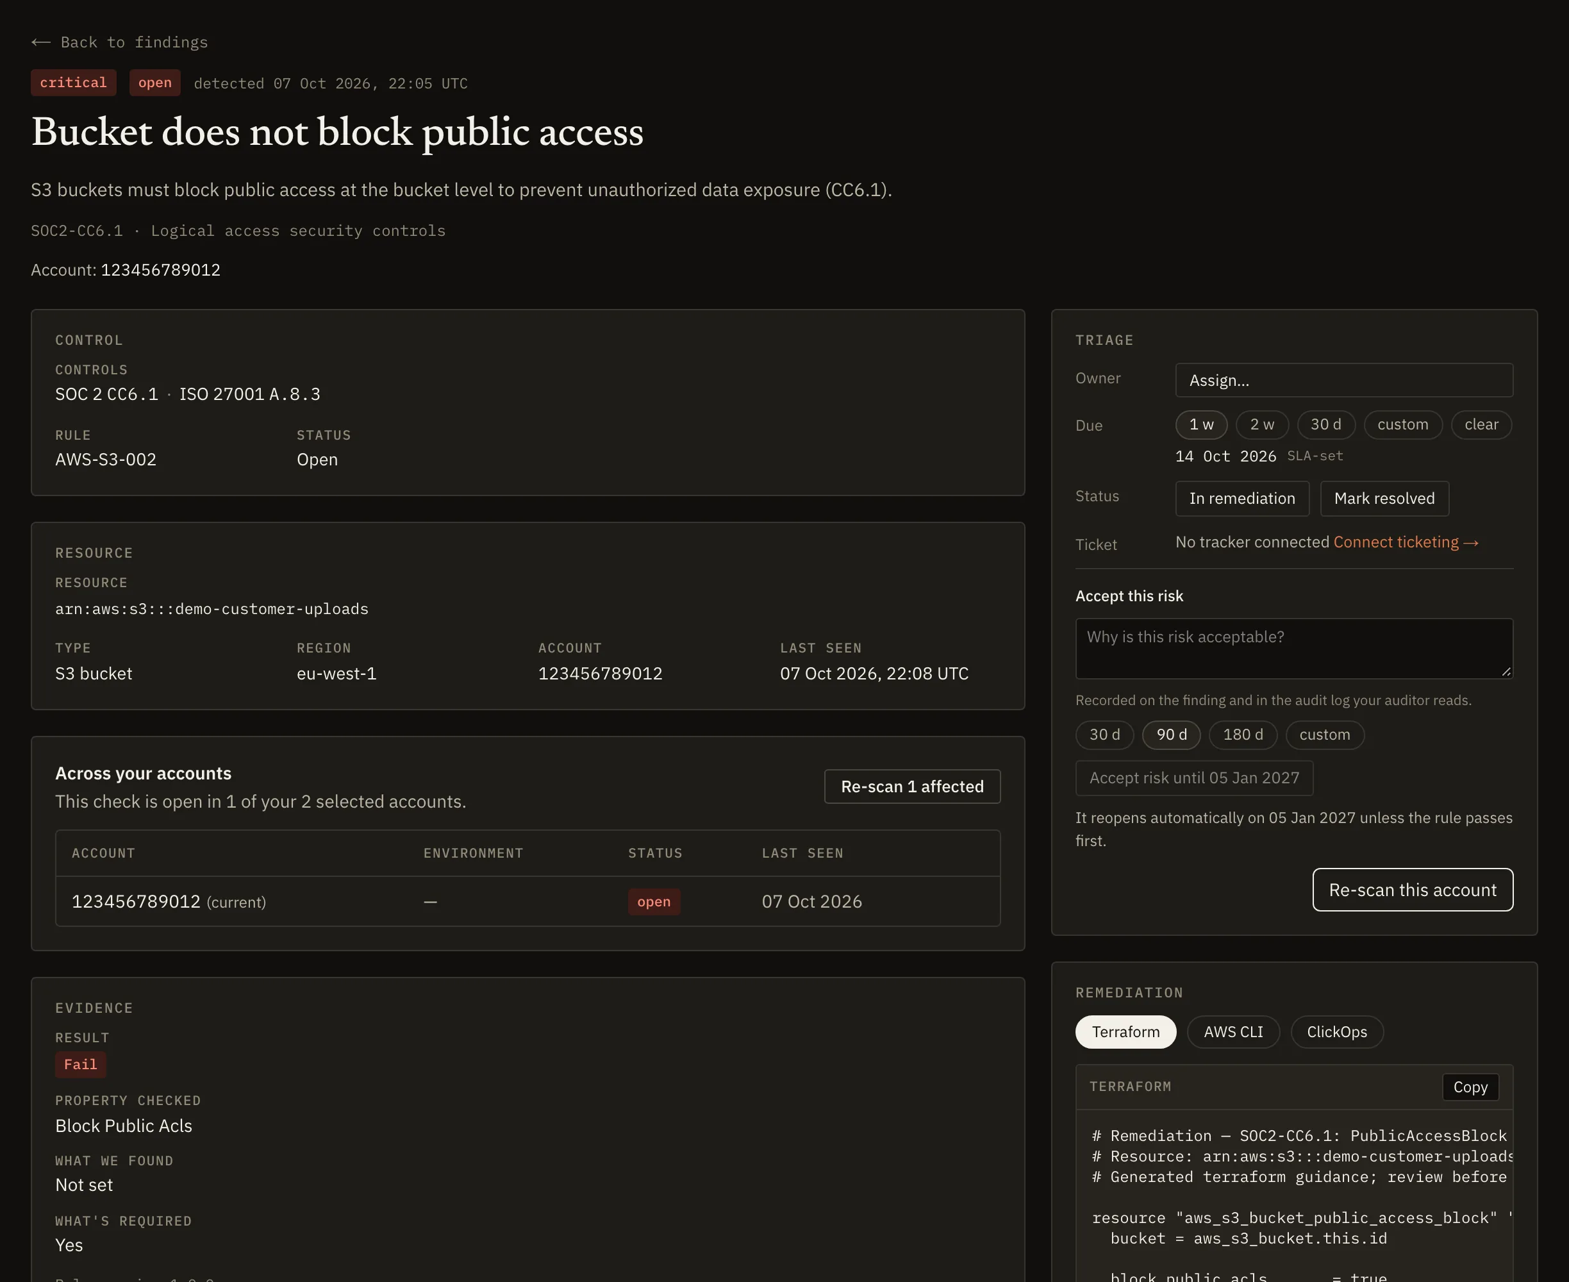Click rule ID AWS-S3-002

(106, 460)
